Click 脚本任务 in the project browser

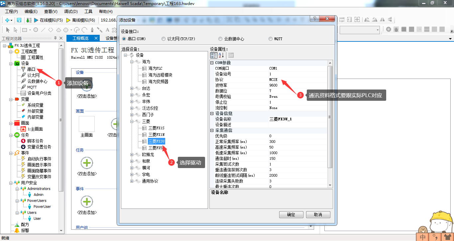click(x=35, y=141)
